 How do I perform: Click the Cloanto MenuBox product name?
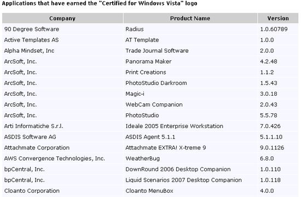click(x=149, y=191)
